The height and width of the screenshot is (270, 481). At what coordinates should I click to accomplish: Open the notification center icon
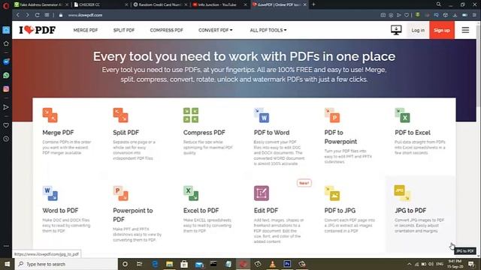tap(471, 264)
